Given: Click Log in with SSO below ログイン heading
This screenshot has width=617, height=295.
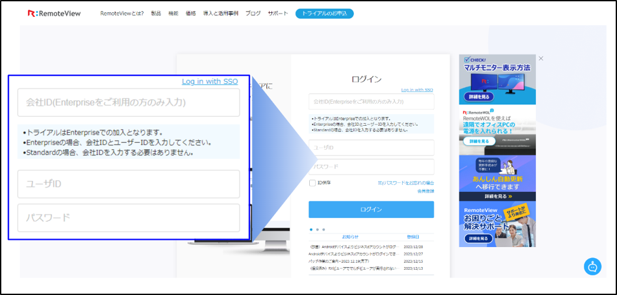Looking at the screenshot, I should pos(417,90).
